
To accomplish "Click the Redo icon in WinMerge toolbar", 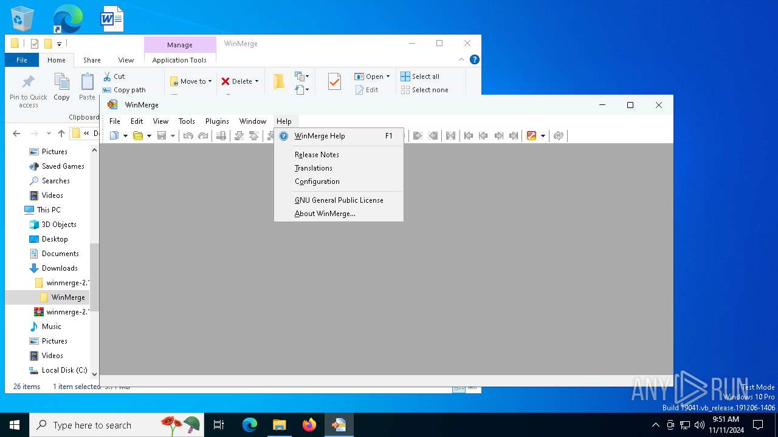I will point(203,136).
